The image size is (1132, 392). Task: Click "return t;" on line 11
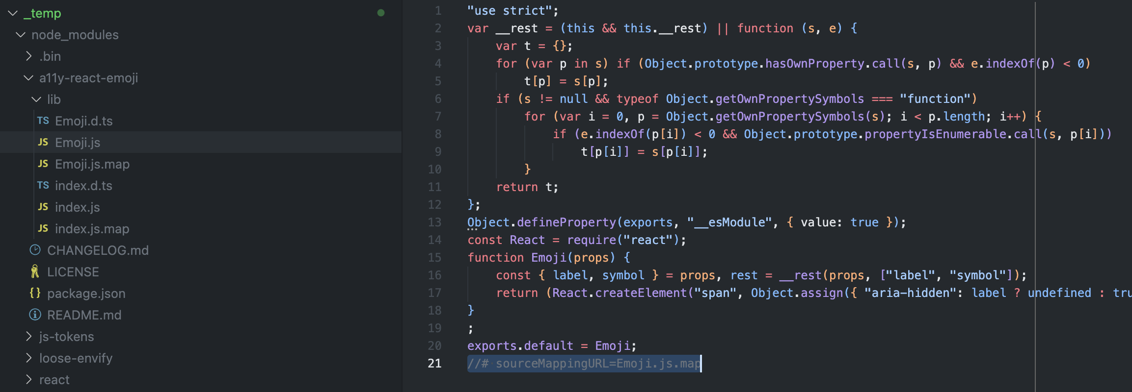click(x=527, y=187)
